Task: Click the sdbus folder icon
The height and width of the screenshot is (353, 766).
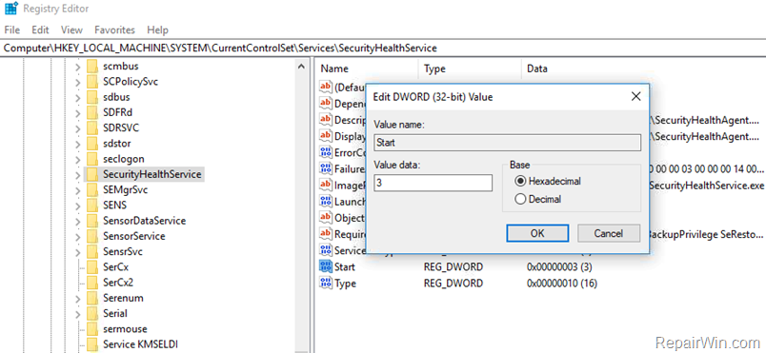Action: point(92,97)
